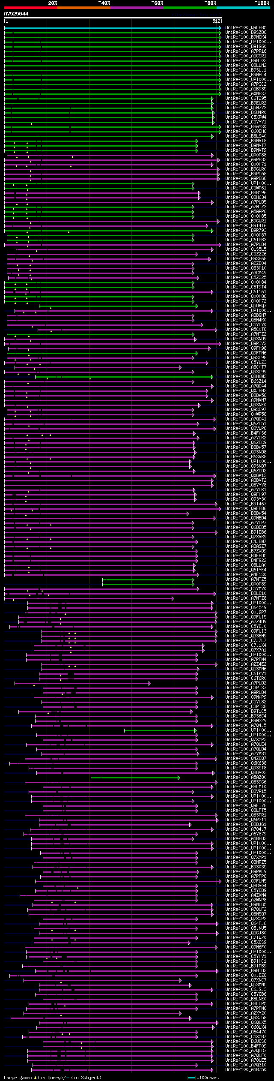The height and width of the screenshot is (1081, 274).
Task: Click the red ~20% identity legend bar
Action: pyautogui.click(x=30, y=7)
